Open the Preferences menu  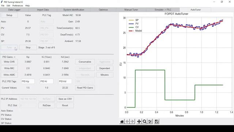tap(18, 5)
